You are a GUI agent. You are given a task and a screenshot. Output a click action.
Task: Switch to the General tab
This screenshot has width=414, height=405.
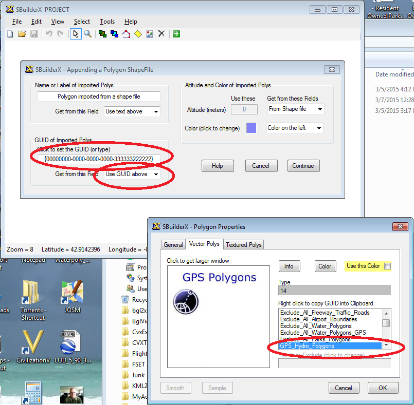click(173, 245)
